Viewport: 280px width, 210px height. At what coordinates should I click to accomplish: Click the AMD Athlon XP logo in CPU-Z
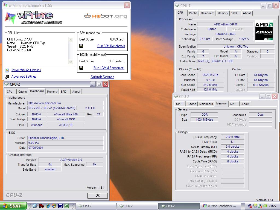click(264, 32)
